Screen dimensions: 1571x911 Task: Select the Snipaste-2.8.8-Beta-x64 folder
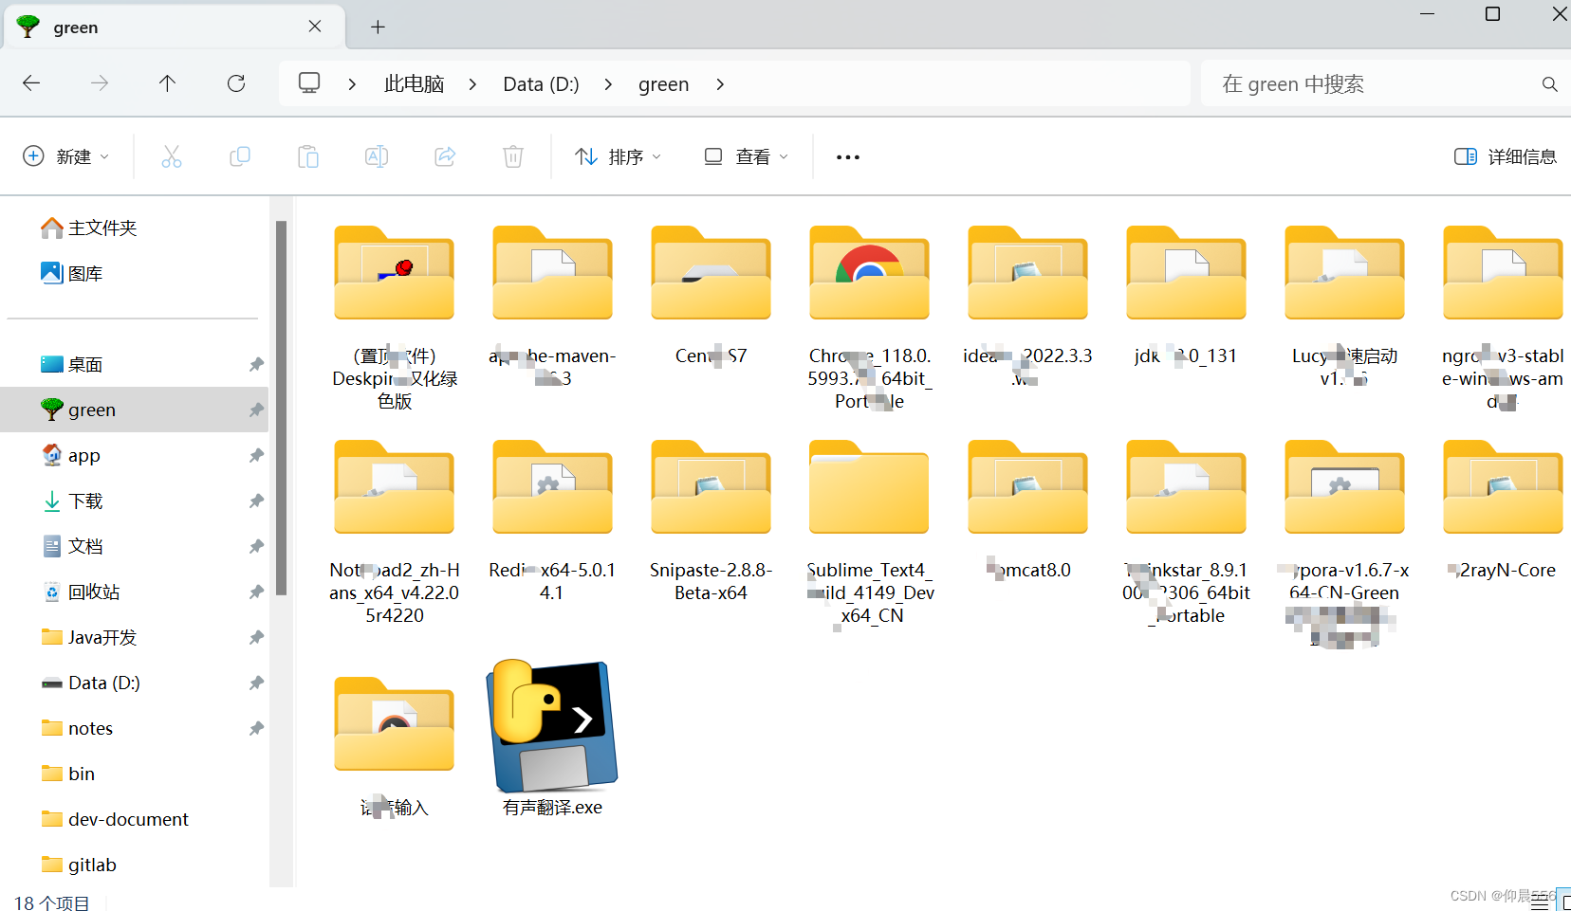point(711,488)
